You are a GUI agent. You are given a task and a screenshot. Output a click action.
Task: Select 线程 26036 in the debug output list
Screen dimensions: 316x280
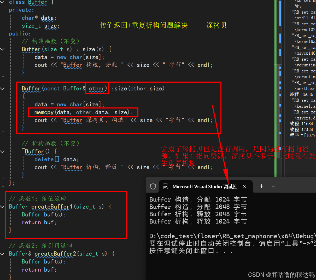click(301, 94)
